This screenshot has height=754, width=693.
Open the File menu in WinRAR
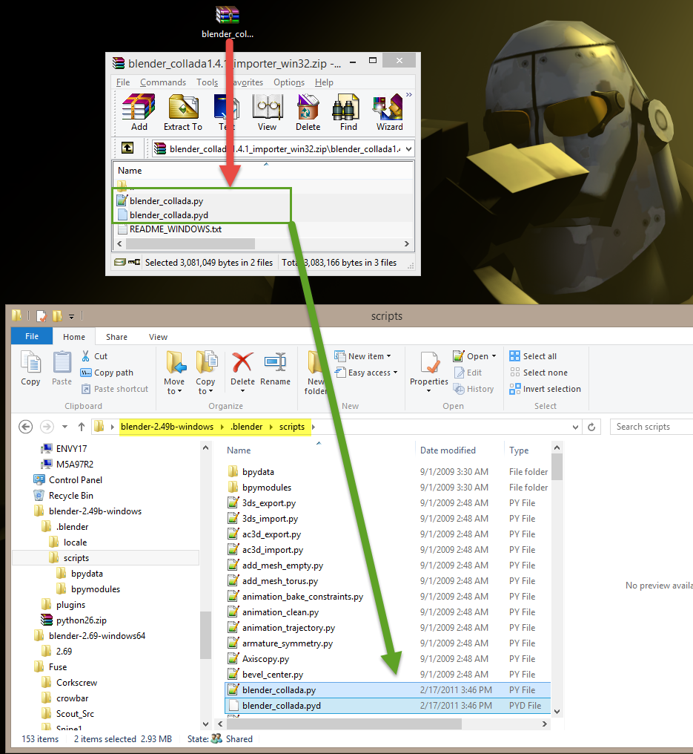(x=123, y=82)
